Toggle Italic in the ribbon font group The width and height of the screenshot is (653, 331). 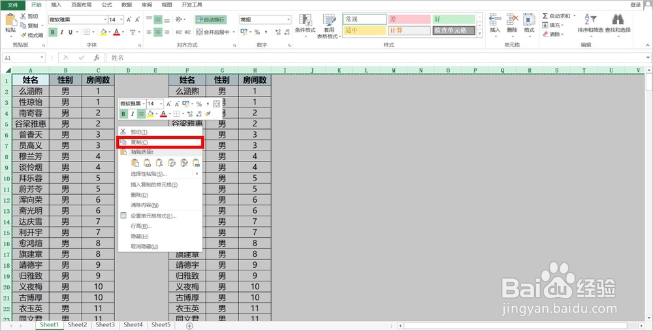point(61,32)
